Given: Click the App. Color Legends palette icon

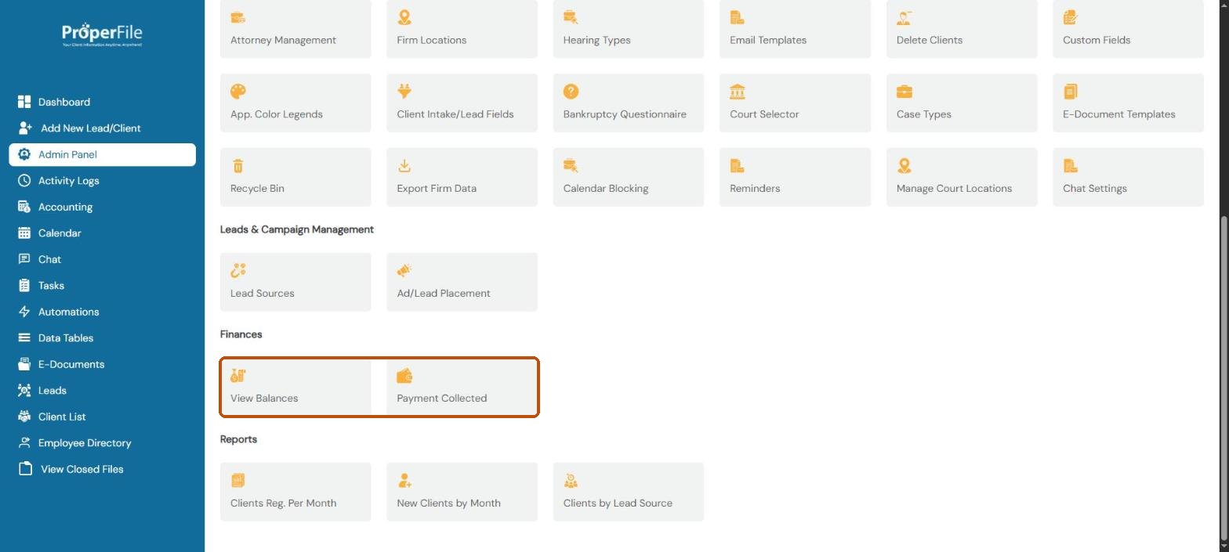Looking at the screenshot, I should [238, 92].
